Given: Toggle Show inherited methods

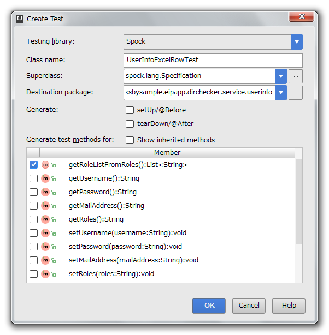Looking at the screenshot, I should [x=130, y=140].
